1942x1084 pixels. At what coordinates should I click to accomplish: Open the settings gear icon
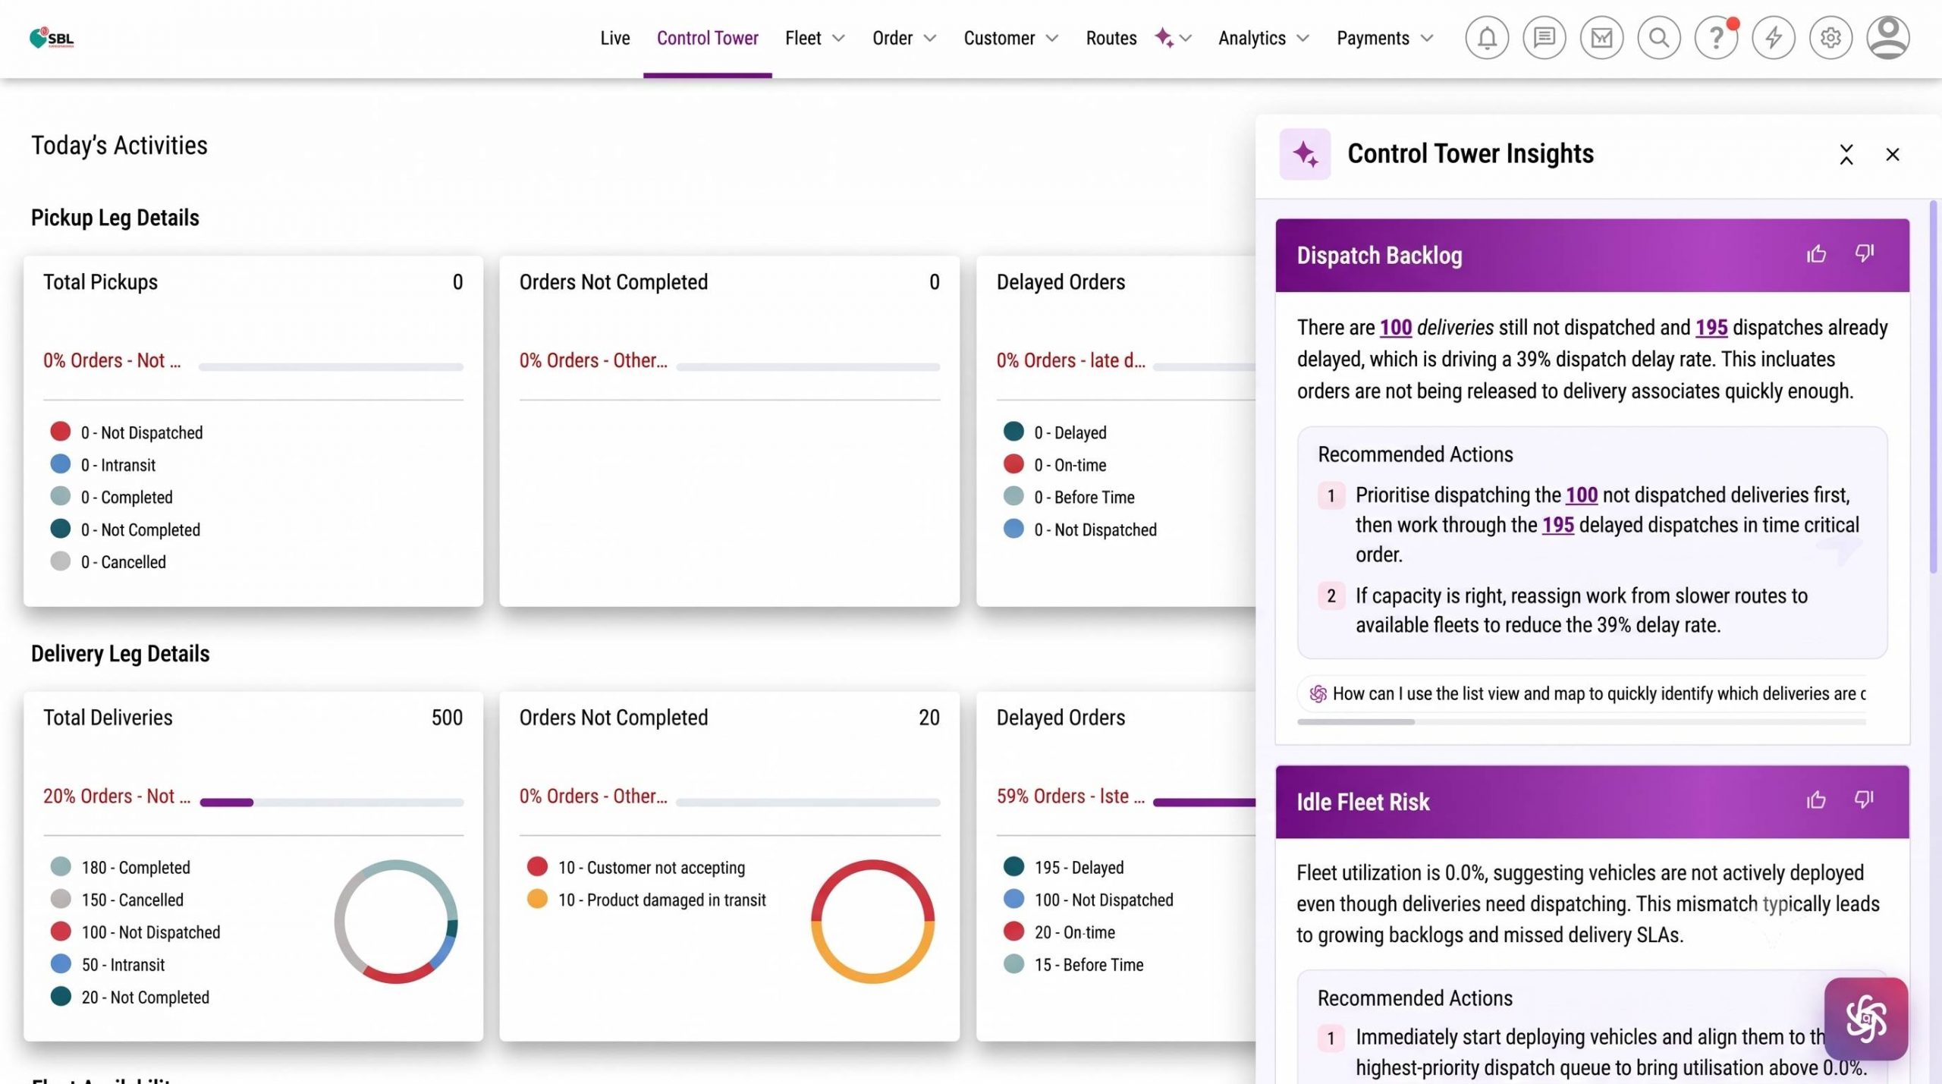[x=1830, y=37]
